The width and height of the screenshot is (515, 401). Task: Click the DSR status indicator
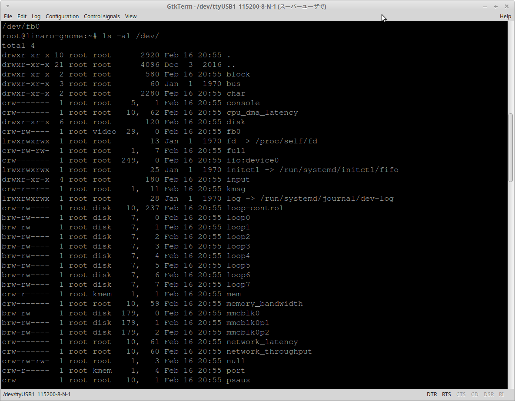coord(488,394)
